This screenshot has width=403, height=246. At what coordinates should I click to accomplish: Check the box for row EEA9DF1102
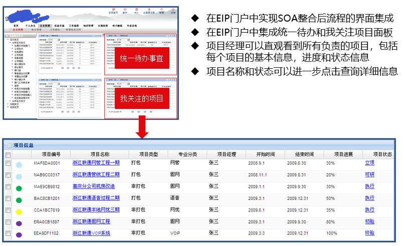[8, 233]
